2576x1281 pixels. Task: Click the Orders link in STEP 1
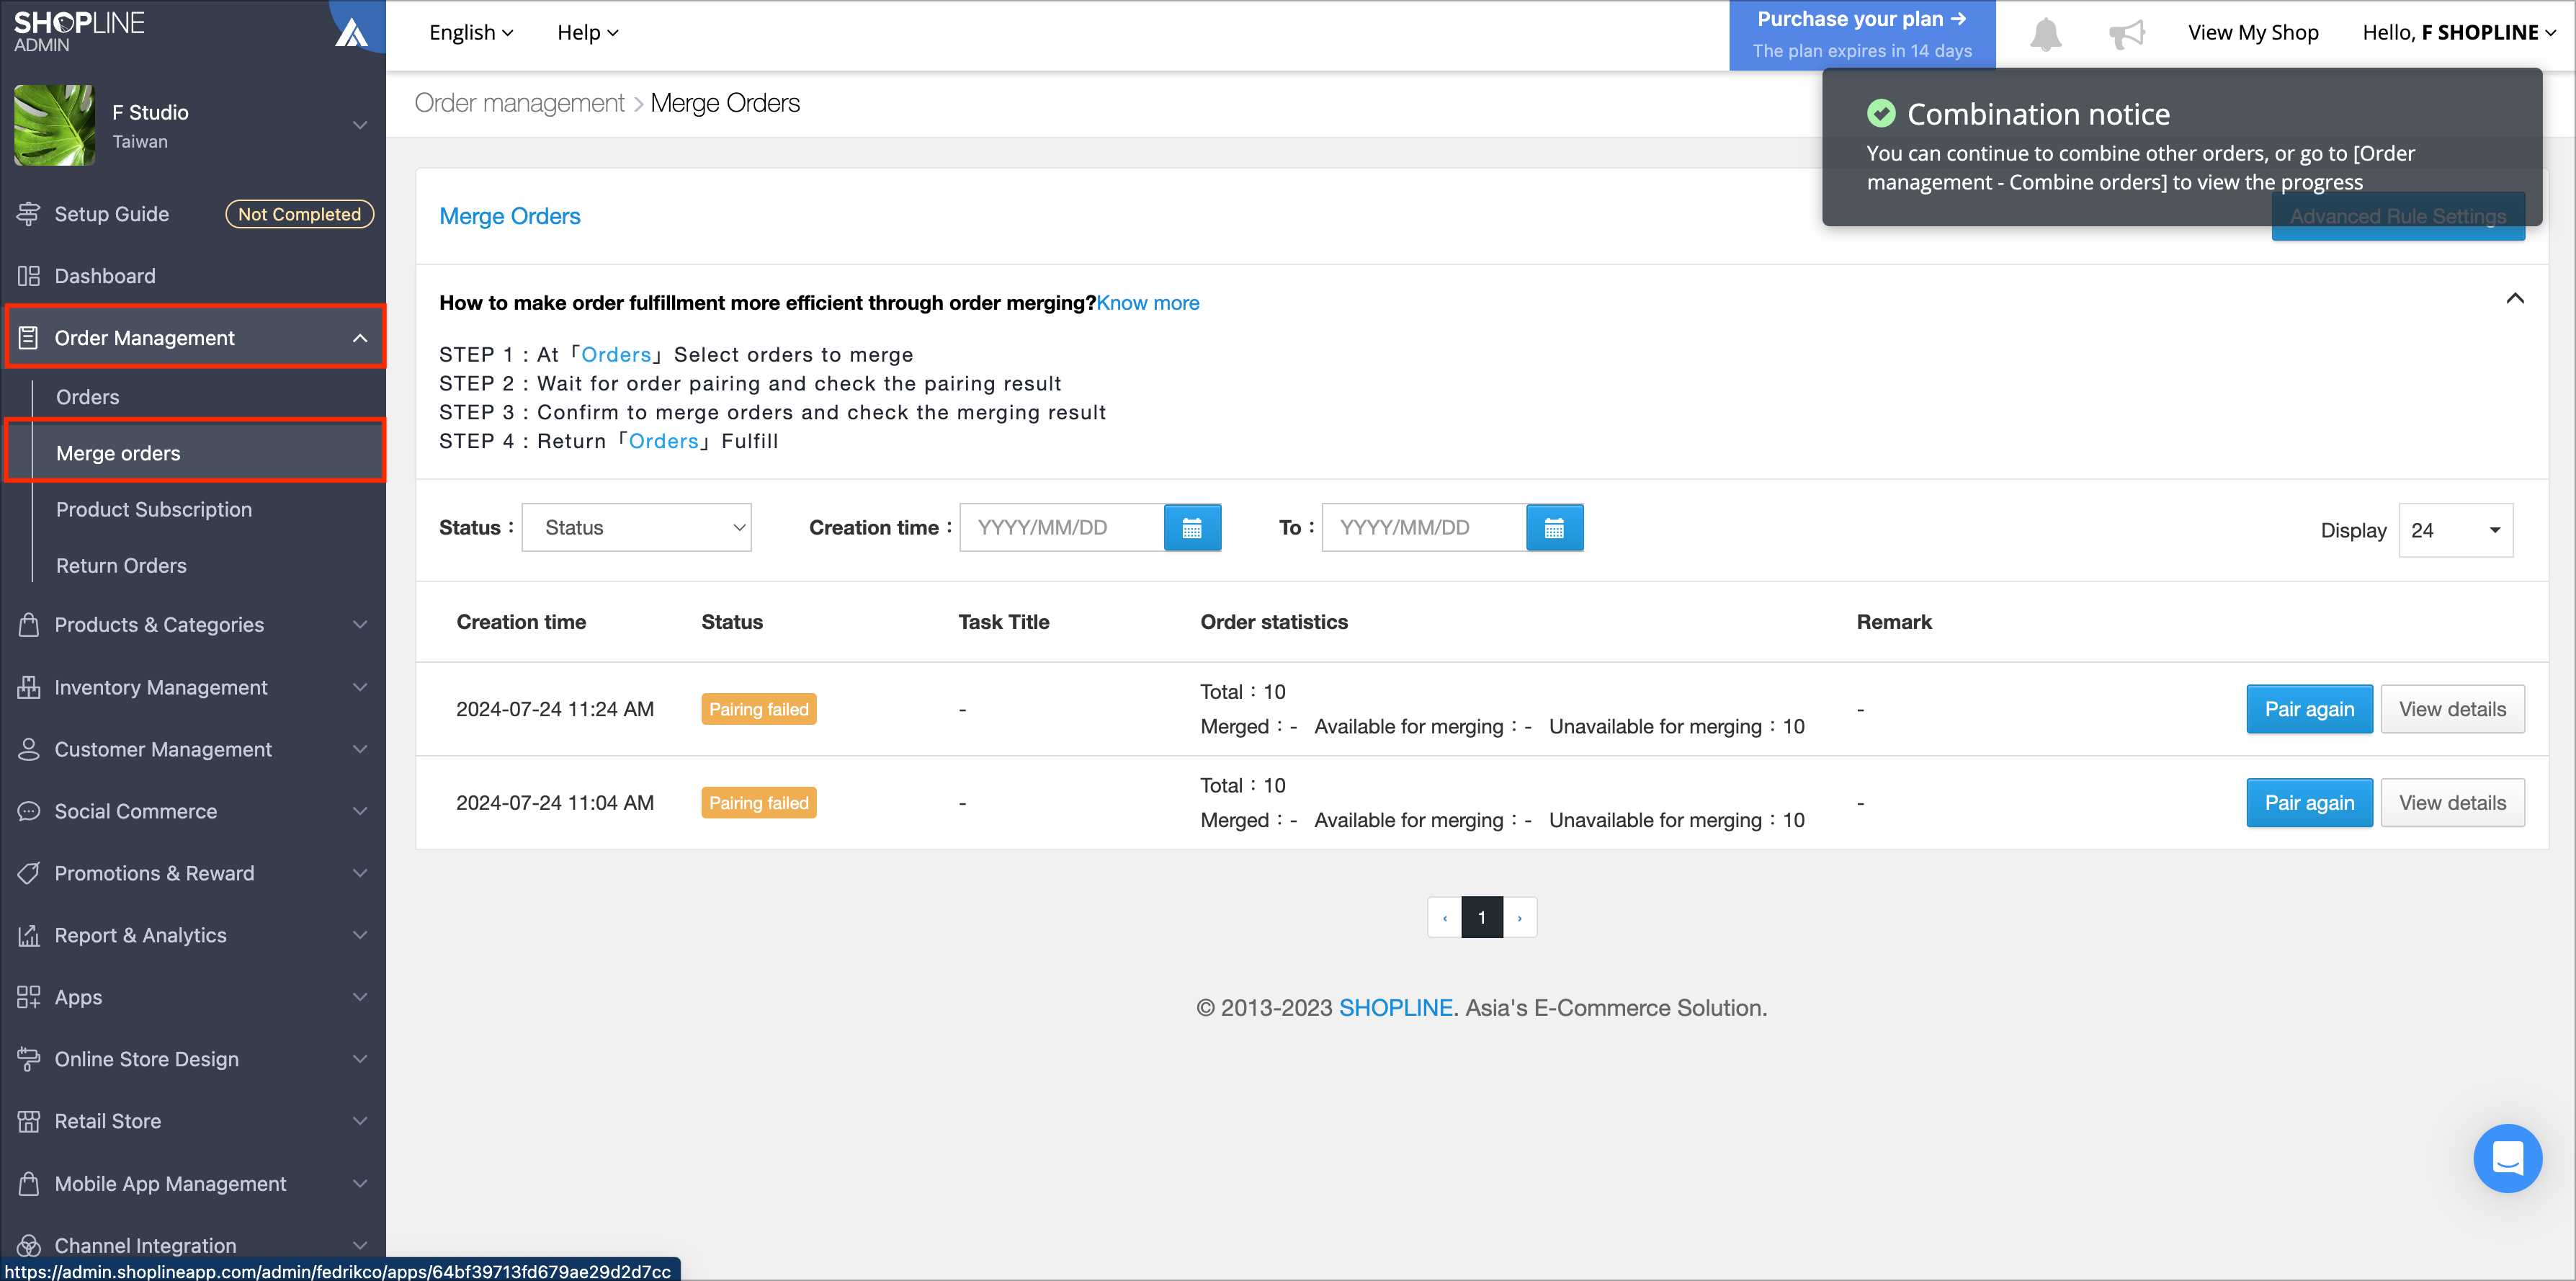(x=616, y=355)
